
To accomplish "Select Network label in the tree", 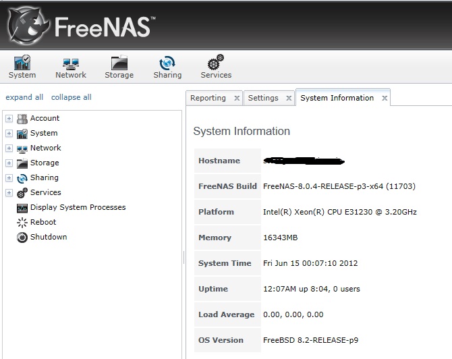I will tap(46, 148).
